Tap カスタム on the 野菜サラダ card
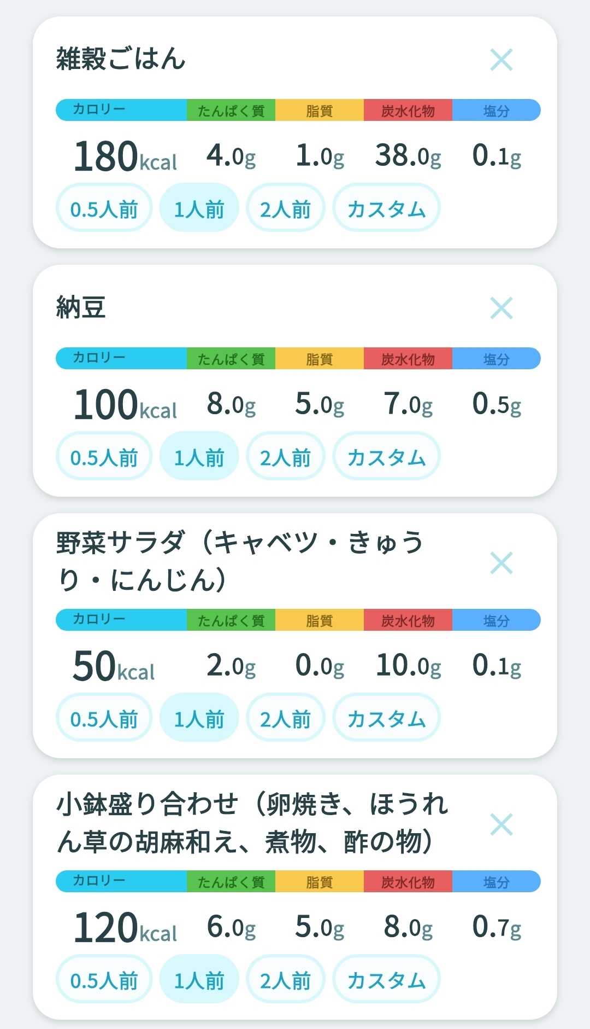Screen dimensions: 590x1029 (x=386, y=718)
